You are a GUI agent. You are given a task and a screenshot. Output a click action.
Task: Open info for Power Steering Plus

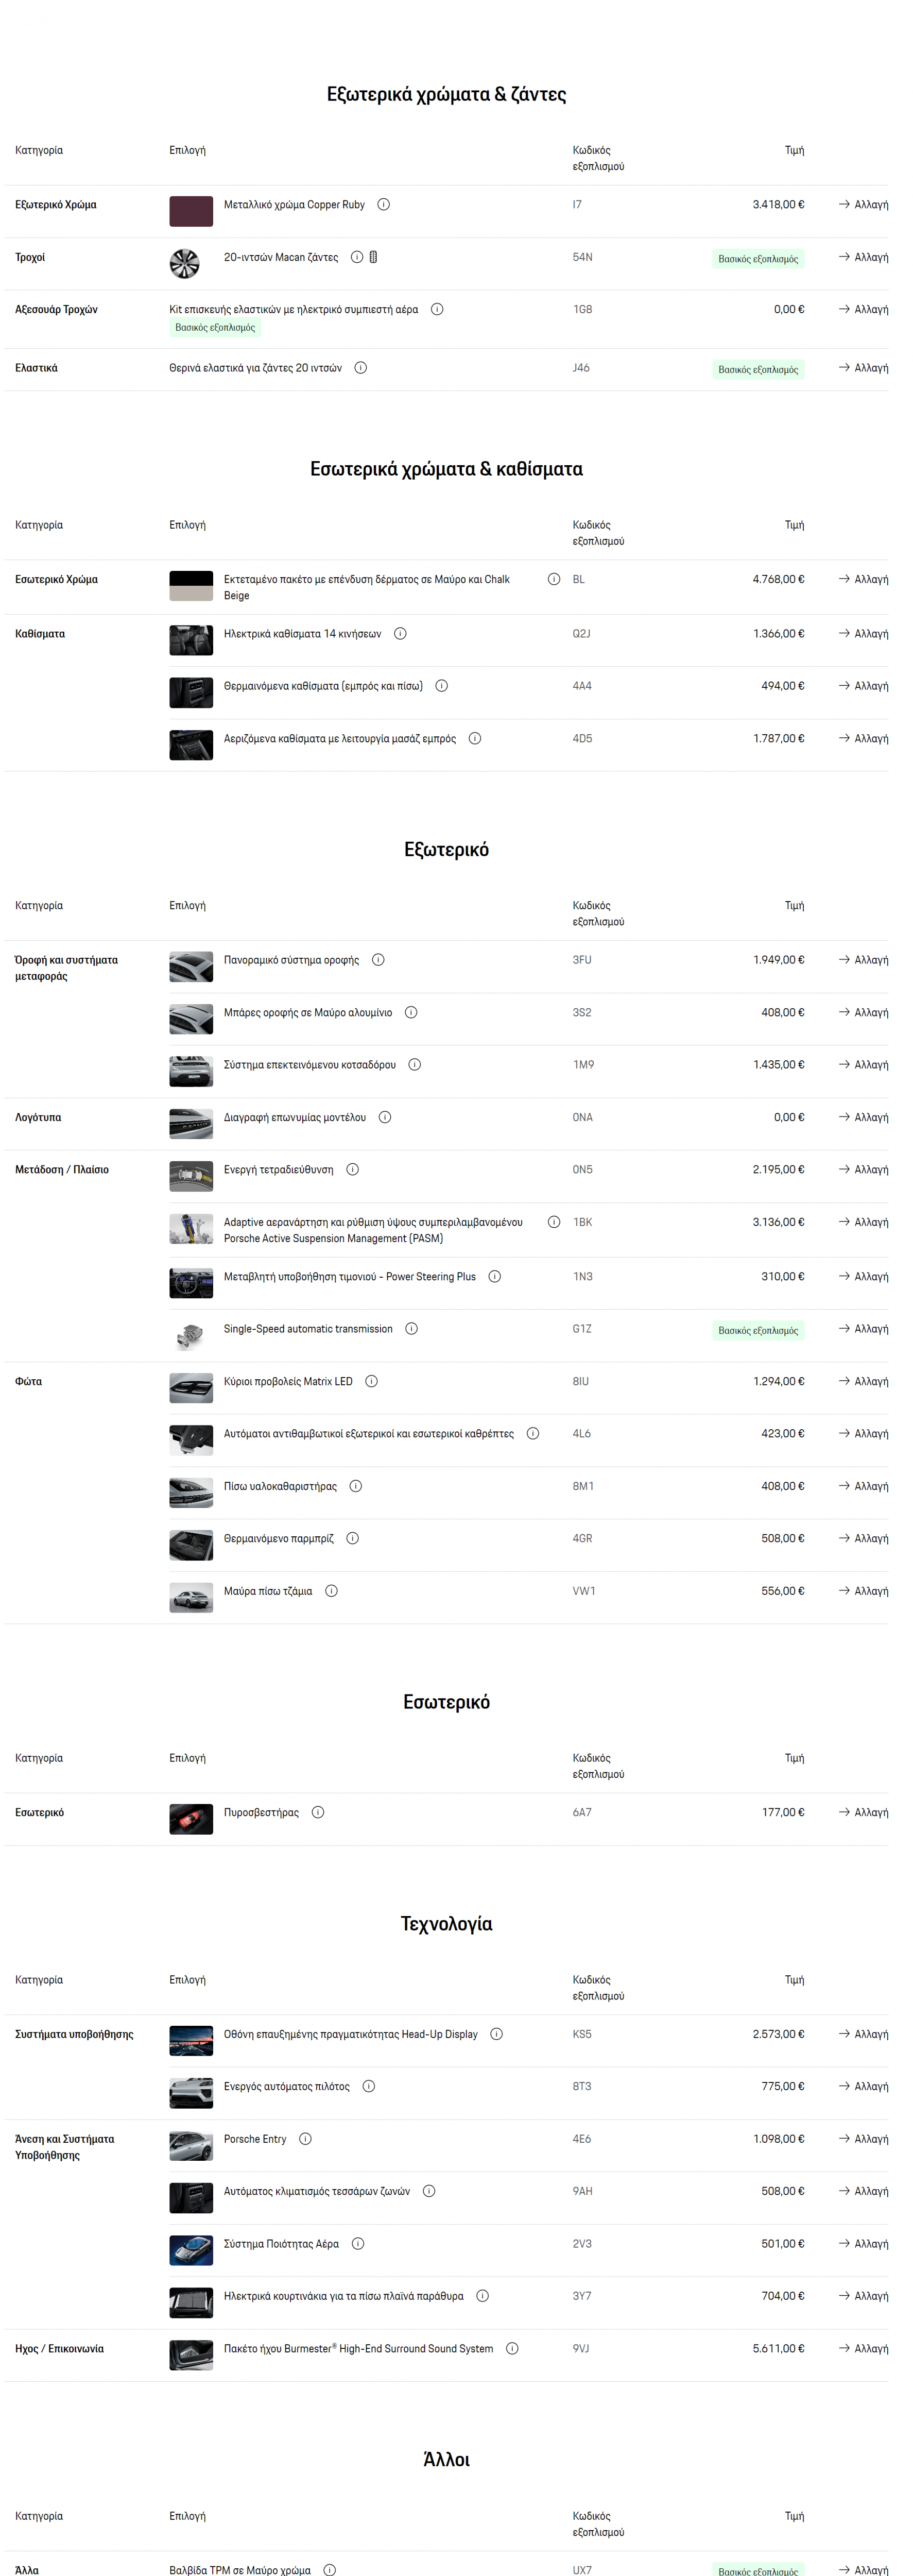[495, 1277]
